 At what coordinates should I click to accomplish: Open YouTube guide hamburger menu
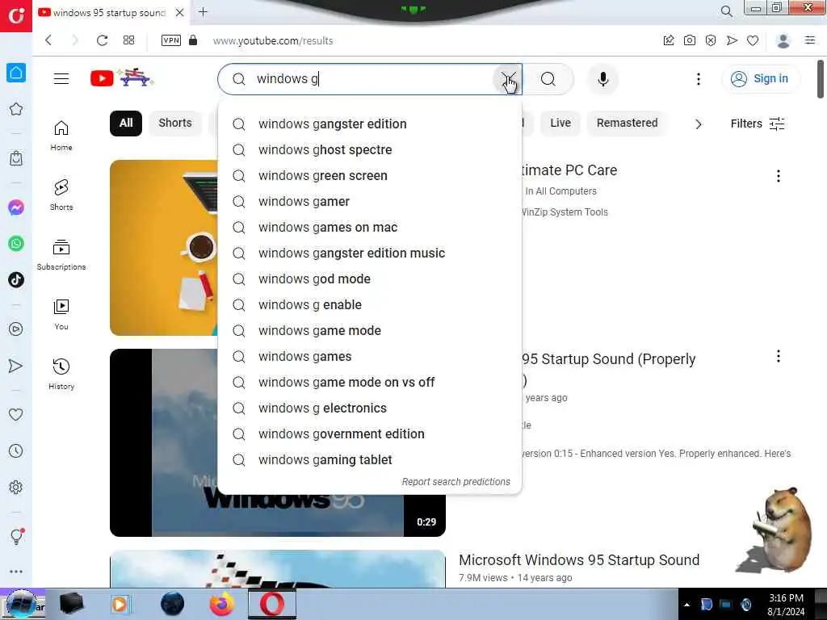pos(61,78)
